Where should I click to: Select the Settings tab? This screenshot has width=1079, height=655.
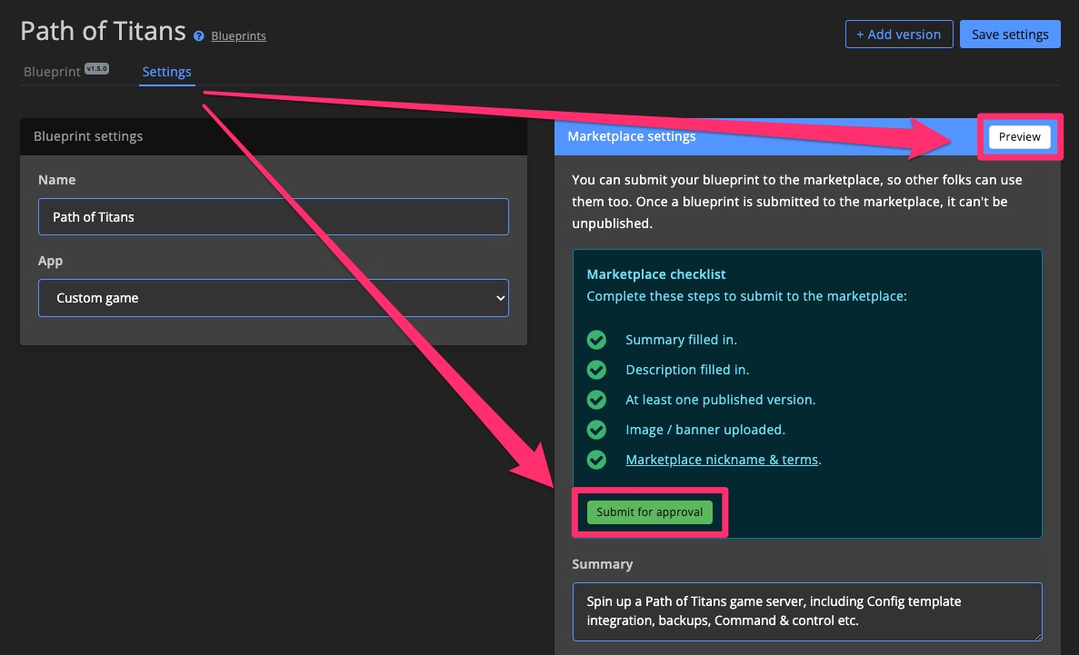tap(167, 71)
